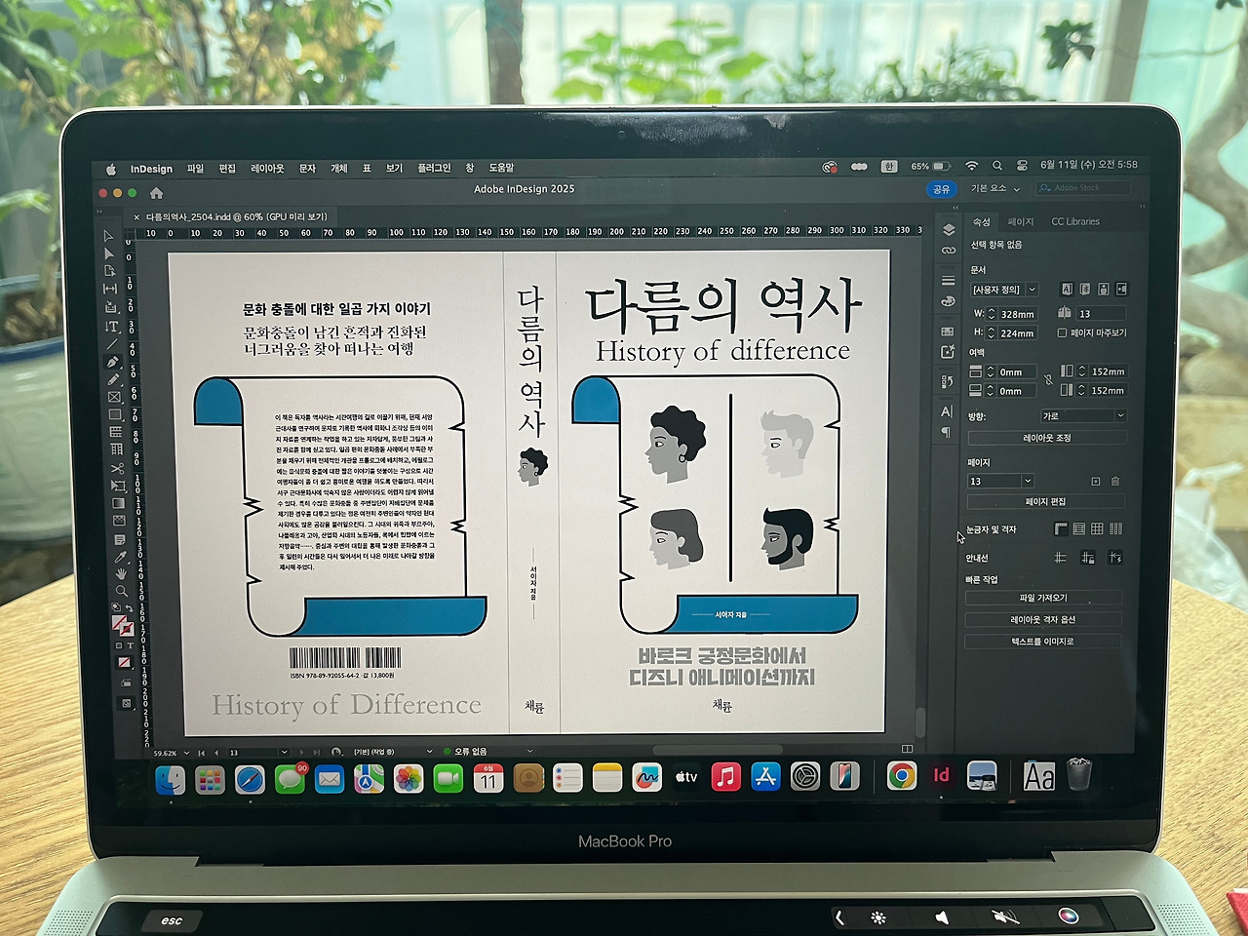Click the 페이지 편집 button
The height and width of the screenshot is (936, 1248).
point(1048,500)
